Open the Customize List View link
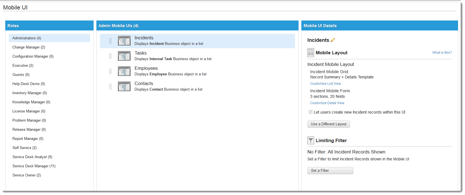The width and height of the screenshot is (465, 195). click(x=325, y=84)
